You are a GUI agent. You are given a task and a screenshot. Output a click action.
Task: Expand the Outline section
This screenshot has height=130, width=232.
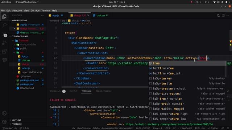(17, 120)
